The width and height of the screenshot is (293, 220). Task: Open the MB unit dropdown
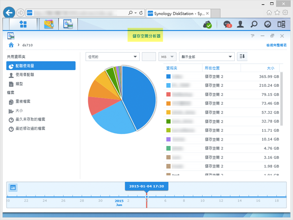point(167,57)
